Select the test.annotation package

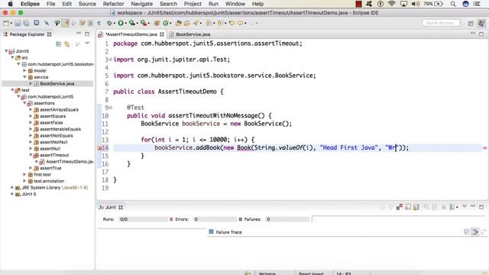(49, 181)
